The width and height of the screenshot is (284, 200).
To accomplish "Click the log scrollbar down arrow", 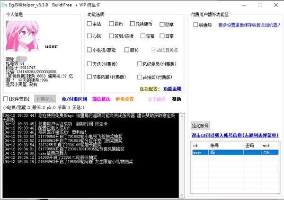I will [x=182, y=195].
